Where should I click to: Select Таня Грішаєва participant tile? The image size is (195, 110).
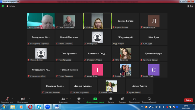tap(69, 53)
